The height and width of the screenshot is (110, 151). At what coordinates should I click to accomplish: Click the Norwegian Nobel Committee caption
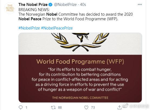[x=80, y=98]
